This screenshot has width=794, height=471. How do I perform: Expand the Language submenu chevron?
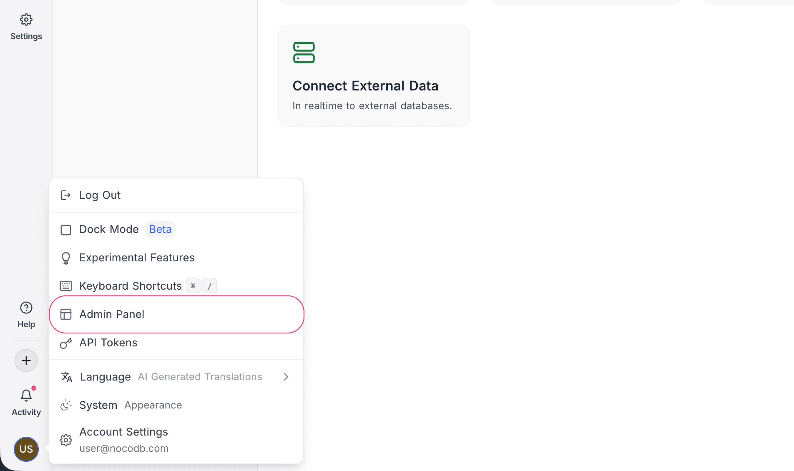click(286, 377)
